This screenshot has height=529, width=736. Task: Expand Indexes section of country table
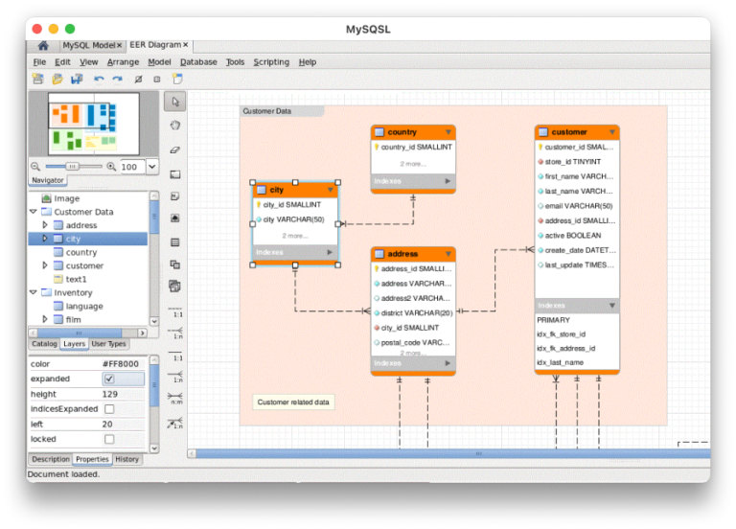pos(448,181)
